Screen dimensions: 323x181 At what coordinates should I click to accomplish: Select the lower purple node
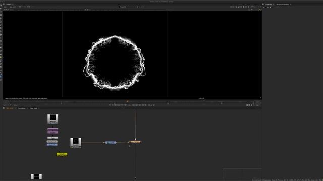coord(52,132)
